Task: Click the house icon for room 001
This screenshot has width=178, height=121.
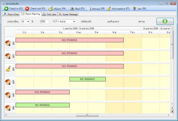Action: pyautogui.click(x=8, y=43)
